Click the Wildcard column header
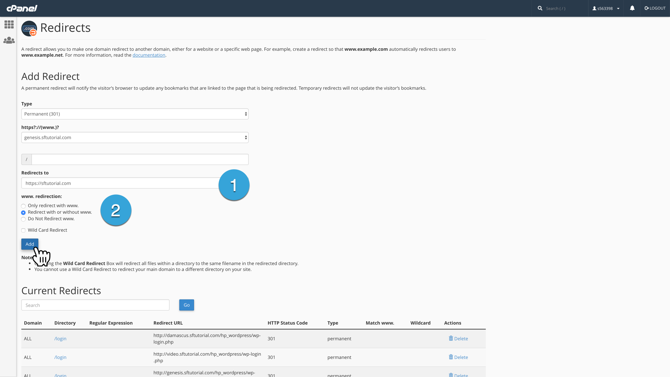This screenshot has height=377, width=670. tap(420, 323)
